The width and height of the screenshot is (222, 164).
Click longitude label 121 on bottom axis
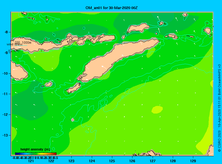31,161
